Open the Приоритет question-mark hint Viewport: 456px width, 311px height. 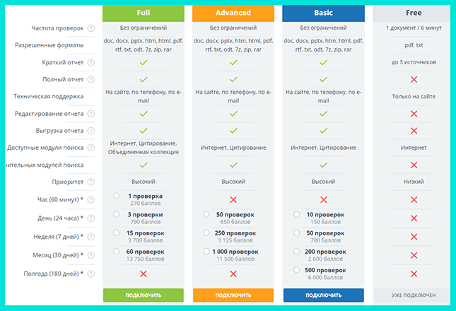click(x=91, y=182)
